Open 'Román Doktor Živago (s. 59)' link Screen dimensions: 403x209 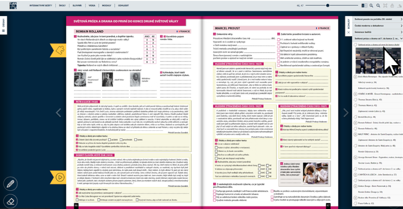click(x=370, y=192)
